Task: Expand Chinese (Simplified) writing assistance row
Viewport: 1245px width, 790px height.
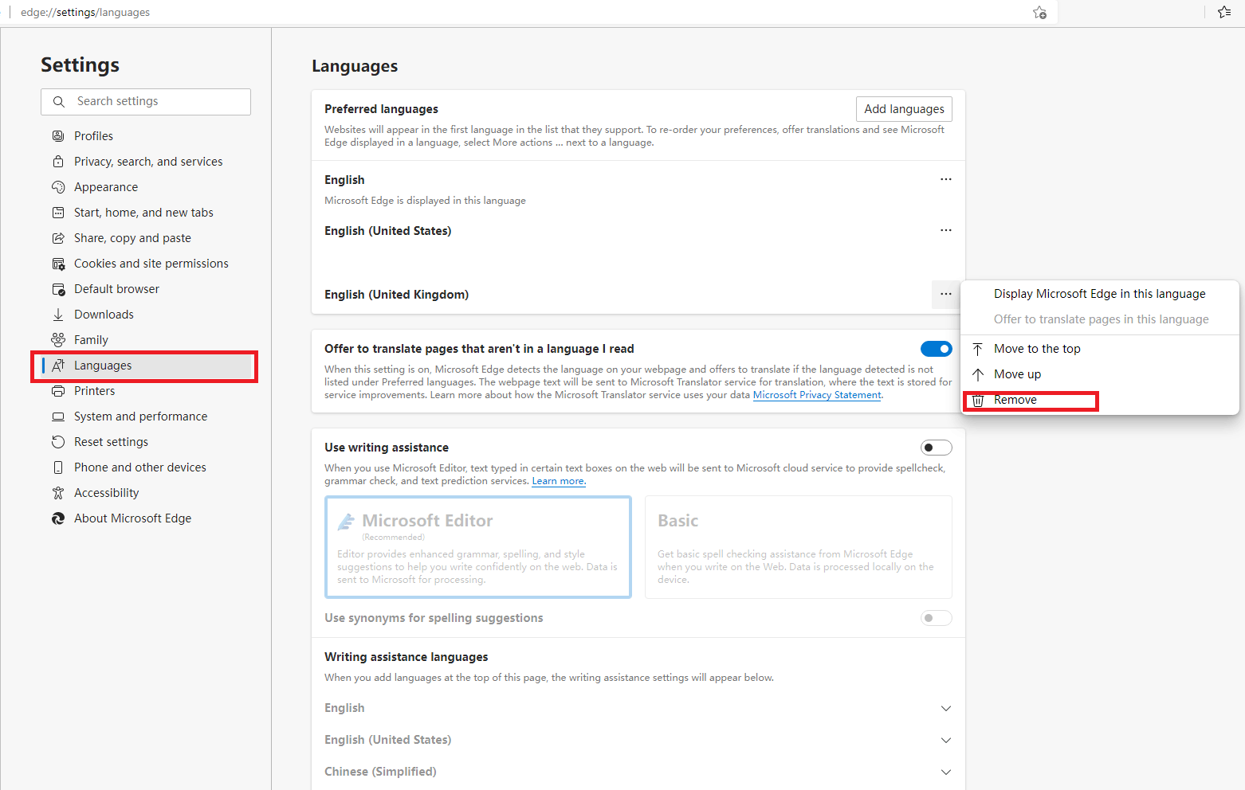Action: tap(946, 772)
